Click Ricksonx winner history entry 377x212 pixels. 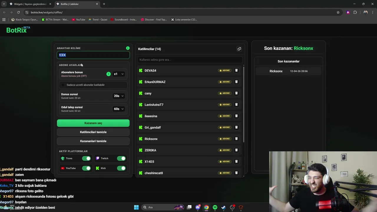click(289, 71)
